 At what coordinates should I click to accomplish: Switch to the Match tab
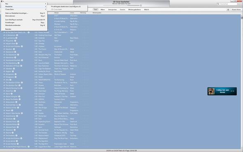coord(147,9)
